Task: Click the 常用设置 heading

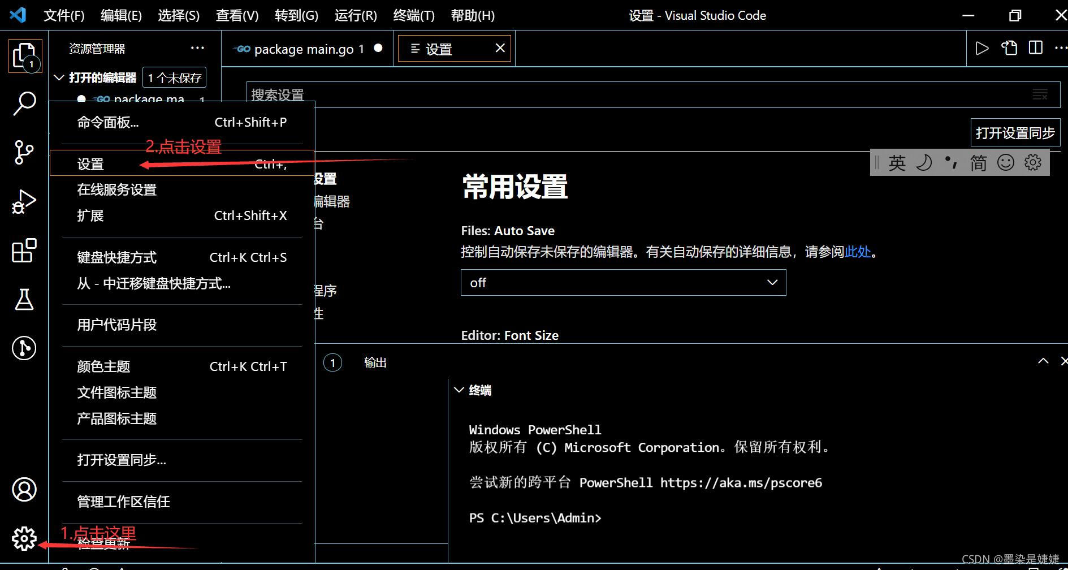Action: point(514,187)
